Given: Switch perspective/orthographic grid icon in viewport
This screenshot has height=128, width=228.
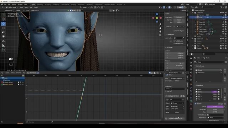Looking at the screenshot, I should coord(160,35).
